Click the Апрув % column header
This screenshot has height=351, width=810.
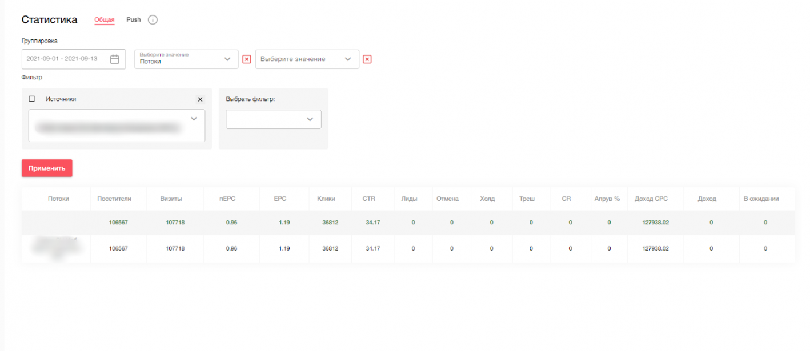click(x=607, y=199)
